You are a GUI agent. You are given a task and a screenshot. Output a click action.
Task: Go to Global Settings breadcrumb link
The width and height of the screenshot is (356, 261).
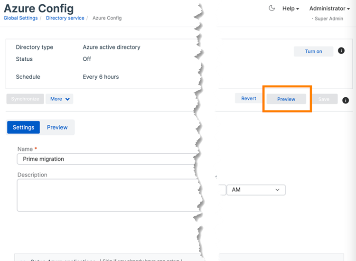coord(20,18)
